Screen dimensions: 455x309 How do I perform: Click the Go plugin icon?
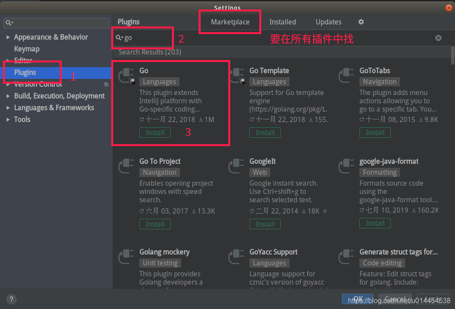127,76
